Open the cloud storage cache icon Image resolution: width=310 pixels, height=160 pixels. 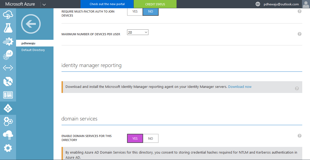[x=8, y=135]
